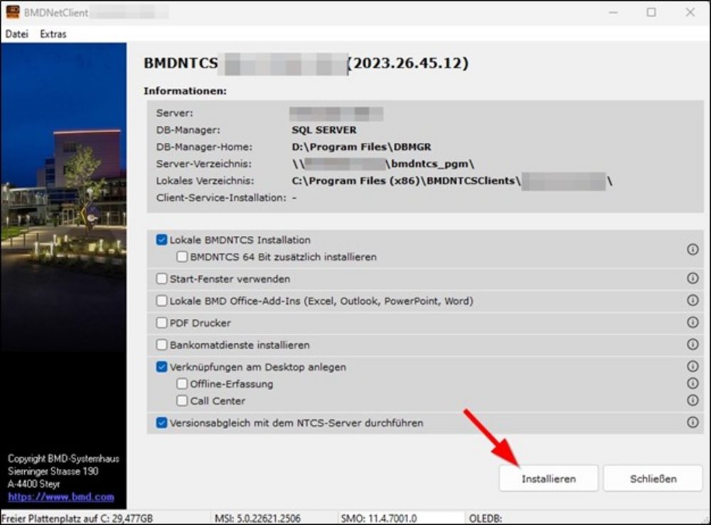Click info icon next to Bankomatdienste installieren
711x525 pixels.
pos(693,345)
